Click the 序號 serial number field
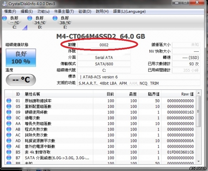 104,51
